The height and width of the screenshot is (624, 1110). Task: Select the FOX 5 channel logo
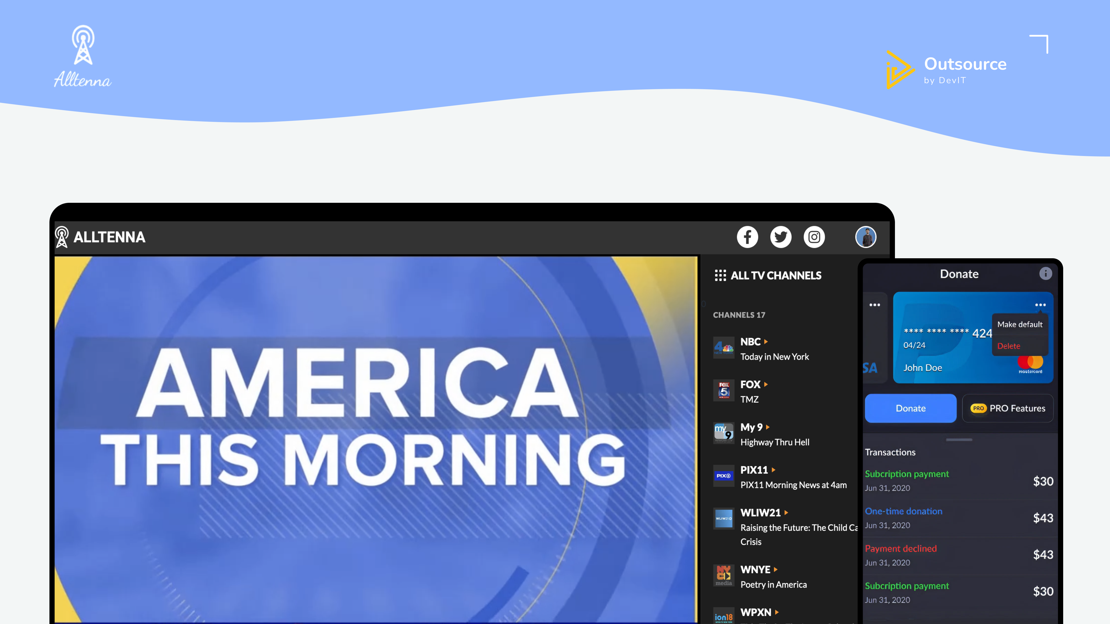tap(724, 390)
